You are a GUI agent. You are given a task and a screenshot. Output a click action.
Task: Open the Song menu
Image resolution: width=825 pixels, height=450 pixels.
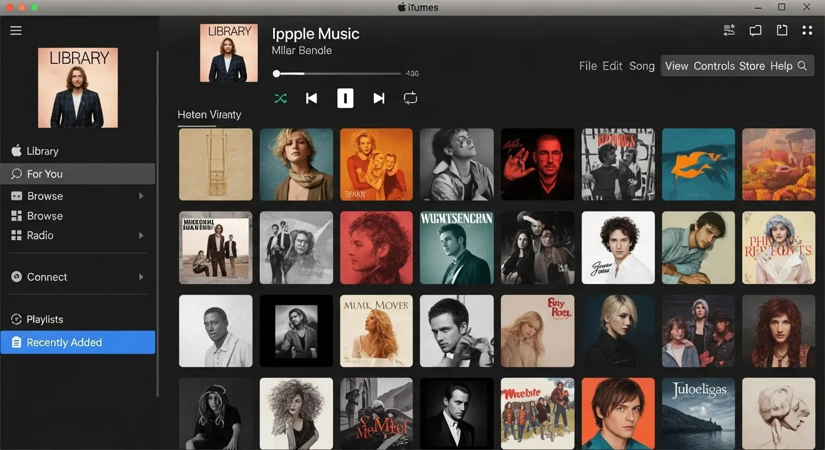642,66
